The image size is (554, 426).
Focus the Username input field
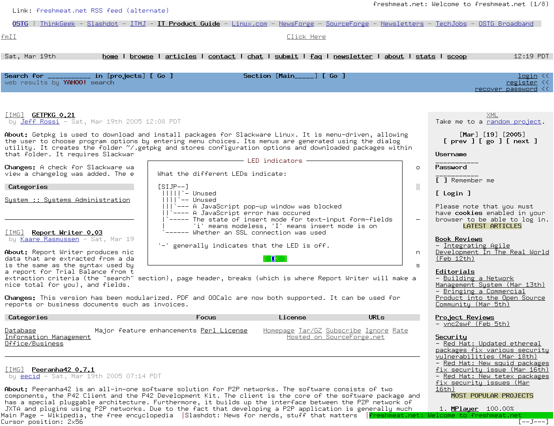pyautogui.click(x=457, y=161)
